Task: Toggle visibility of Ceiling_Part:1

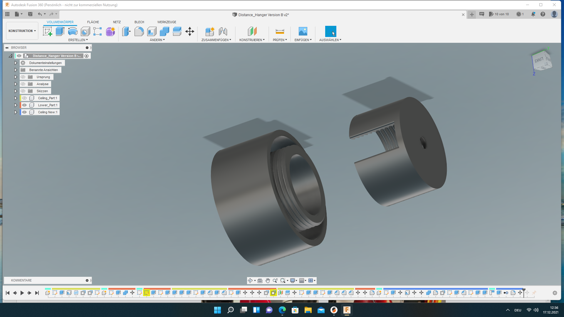Action: coord(24,98)
